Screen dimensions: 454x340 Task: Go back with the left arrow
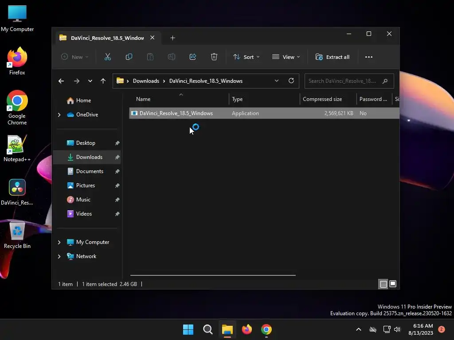pos(61,81)
